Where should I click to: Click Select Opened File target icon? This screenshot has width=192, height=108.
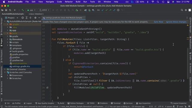pos(22,18)
